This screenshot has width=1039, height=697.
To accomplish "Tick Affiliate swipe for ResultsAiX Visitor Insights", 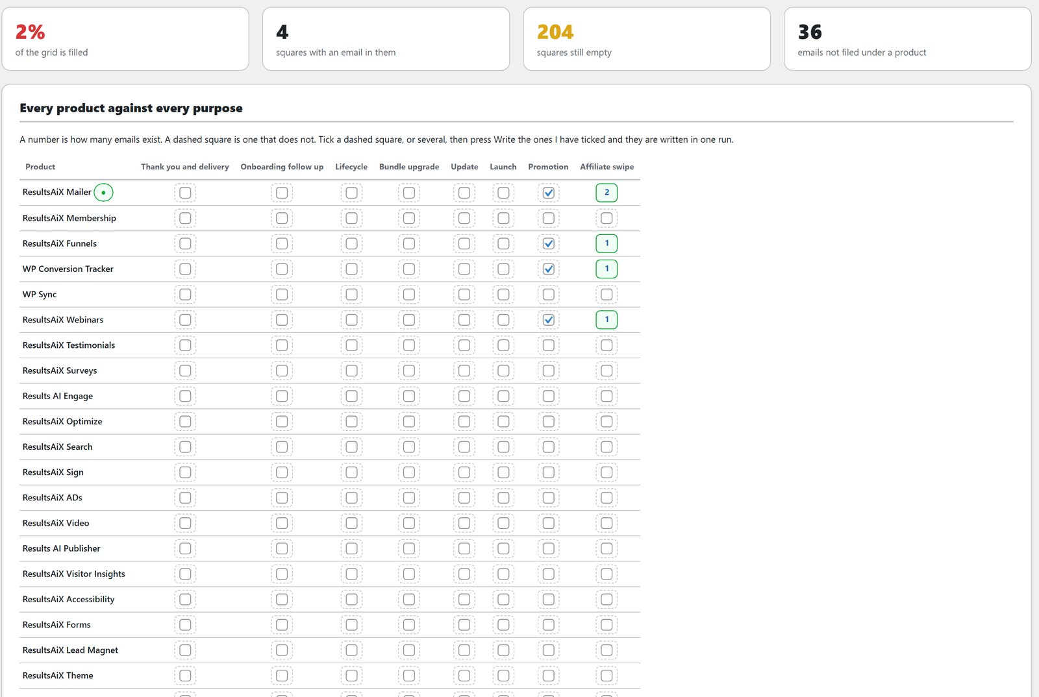I will [x=607, y=574].
